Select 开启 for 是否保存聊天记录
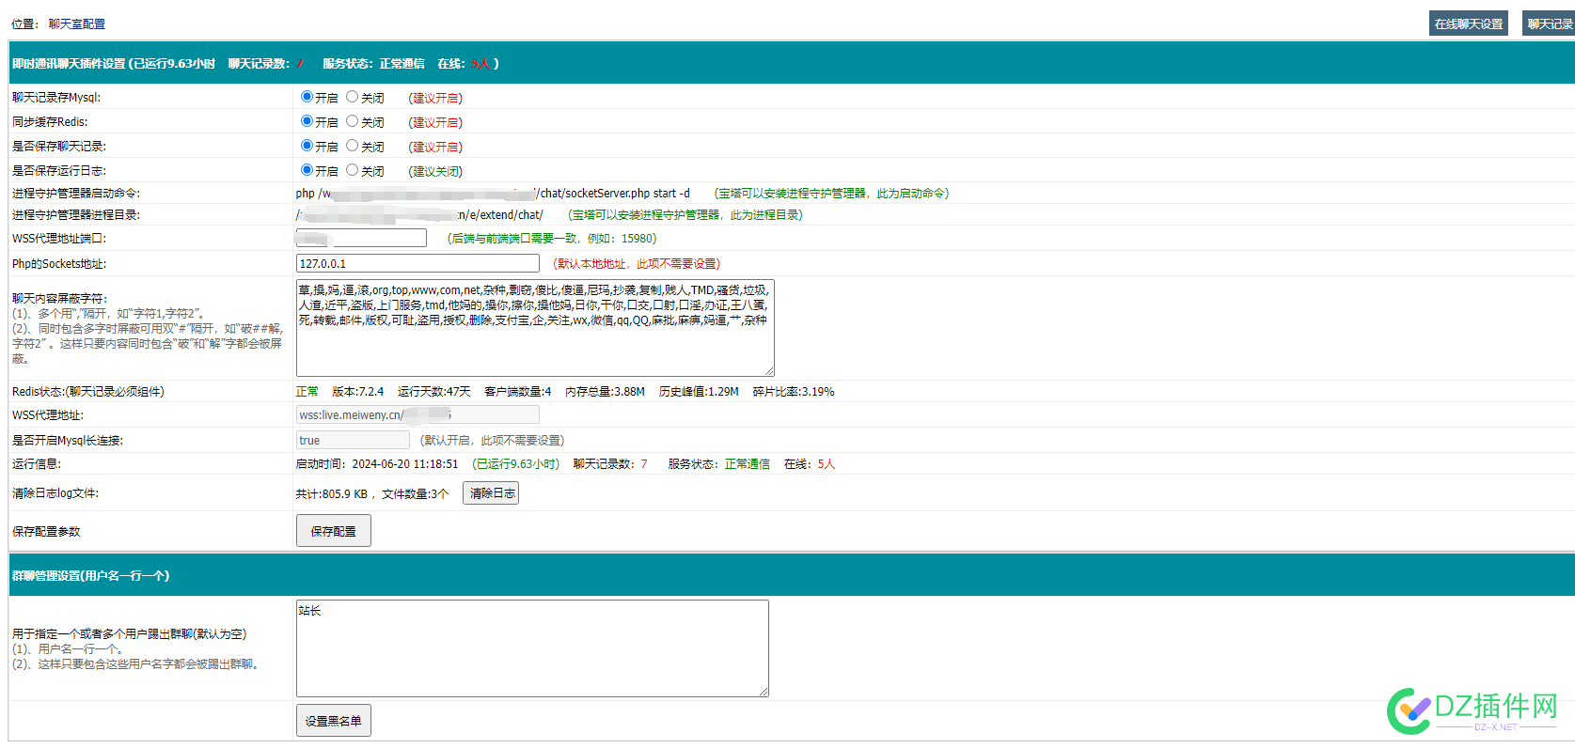The height and width of the screenshot is (749, 1575). coord(307,146)
